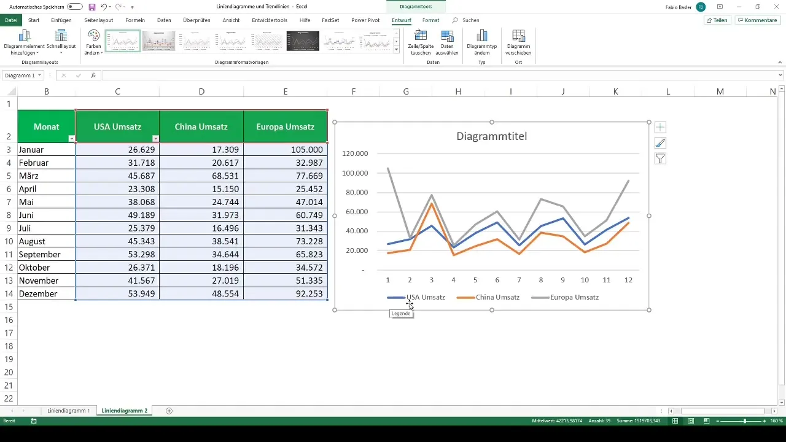The height and width of the screenshot is (442, 786).
Task: Click column header G
Action: (406, 91)
